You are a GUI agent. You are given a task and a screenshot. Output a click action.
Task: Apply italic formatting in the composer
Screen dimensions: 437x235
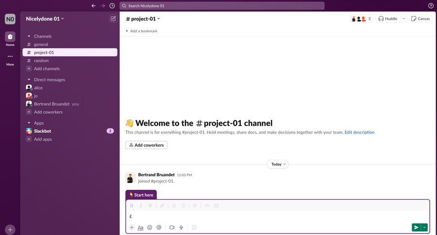click(x=141, y=205)
